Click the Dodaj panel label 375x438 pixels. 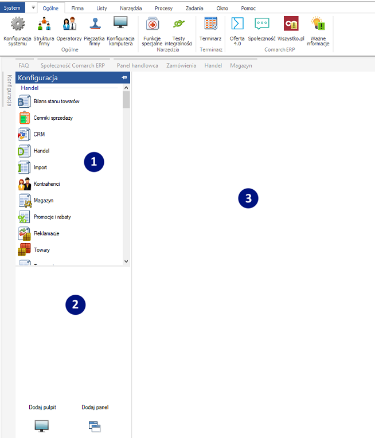coord(95,407)
